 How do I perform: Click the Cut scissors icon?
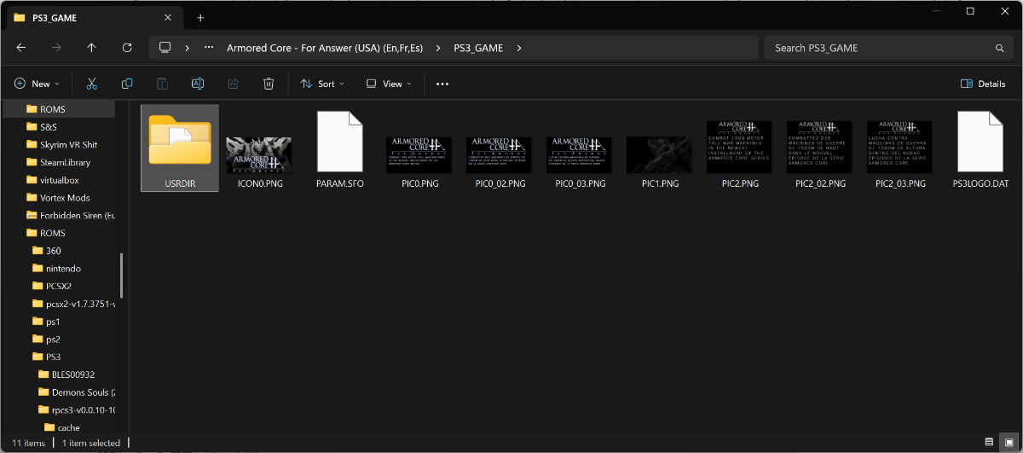point(92,84)
